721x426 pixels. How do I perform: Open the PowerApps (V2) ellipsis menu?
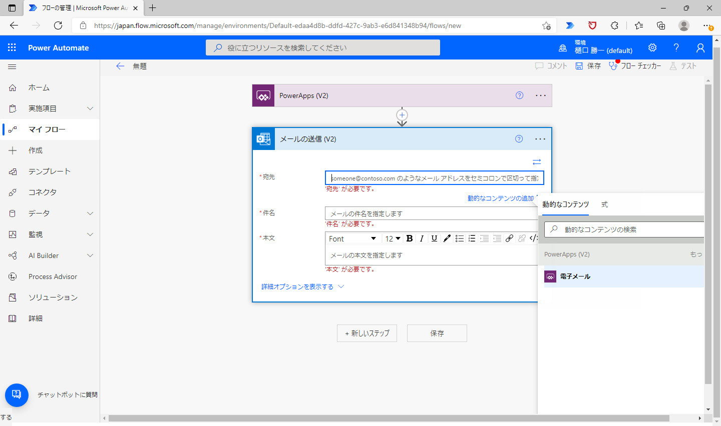(x=541, y=95)
